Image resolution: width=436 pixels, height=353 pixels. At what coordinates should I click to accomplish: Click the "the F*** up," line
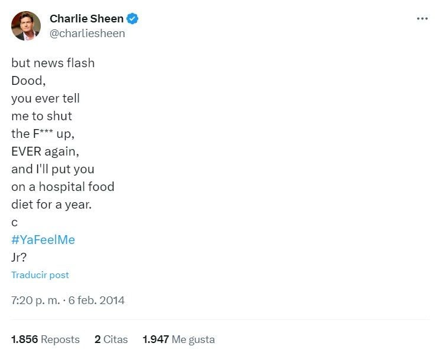pos(43,134)
